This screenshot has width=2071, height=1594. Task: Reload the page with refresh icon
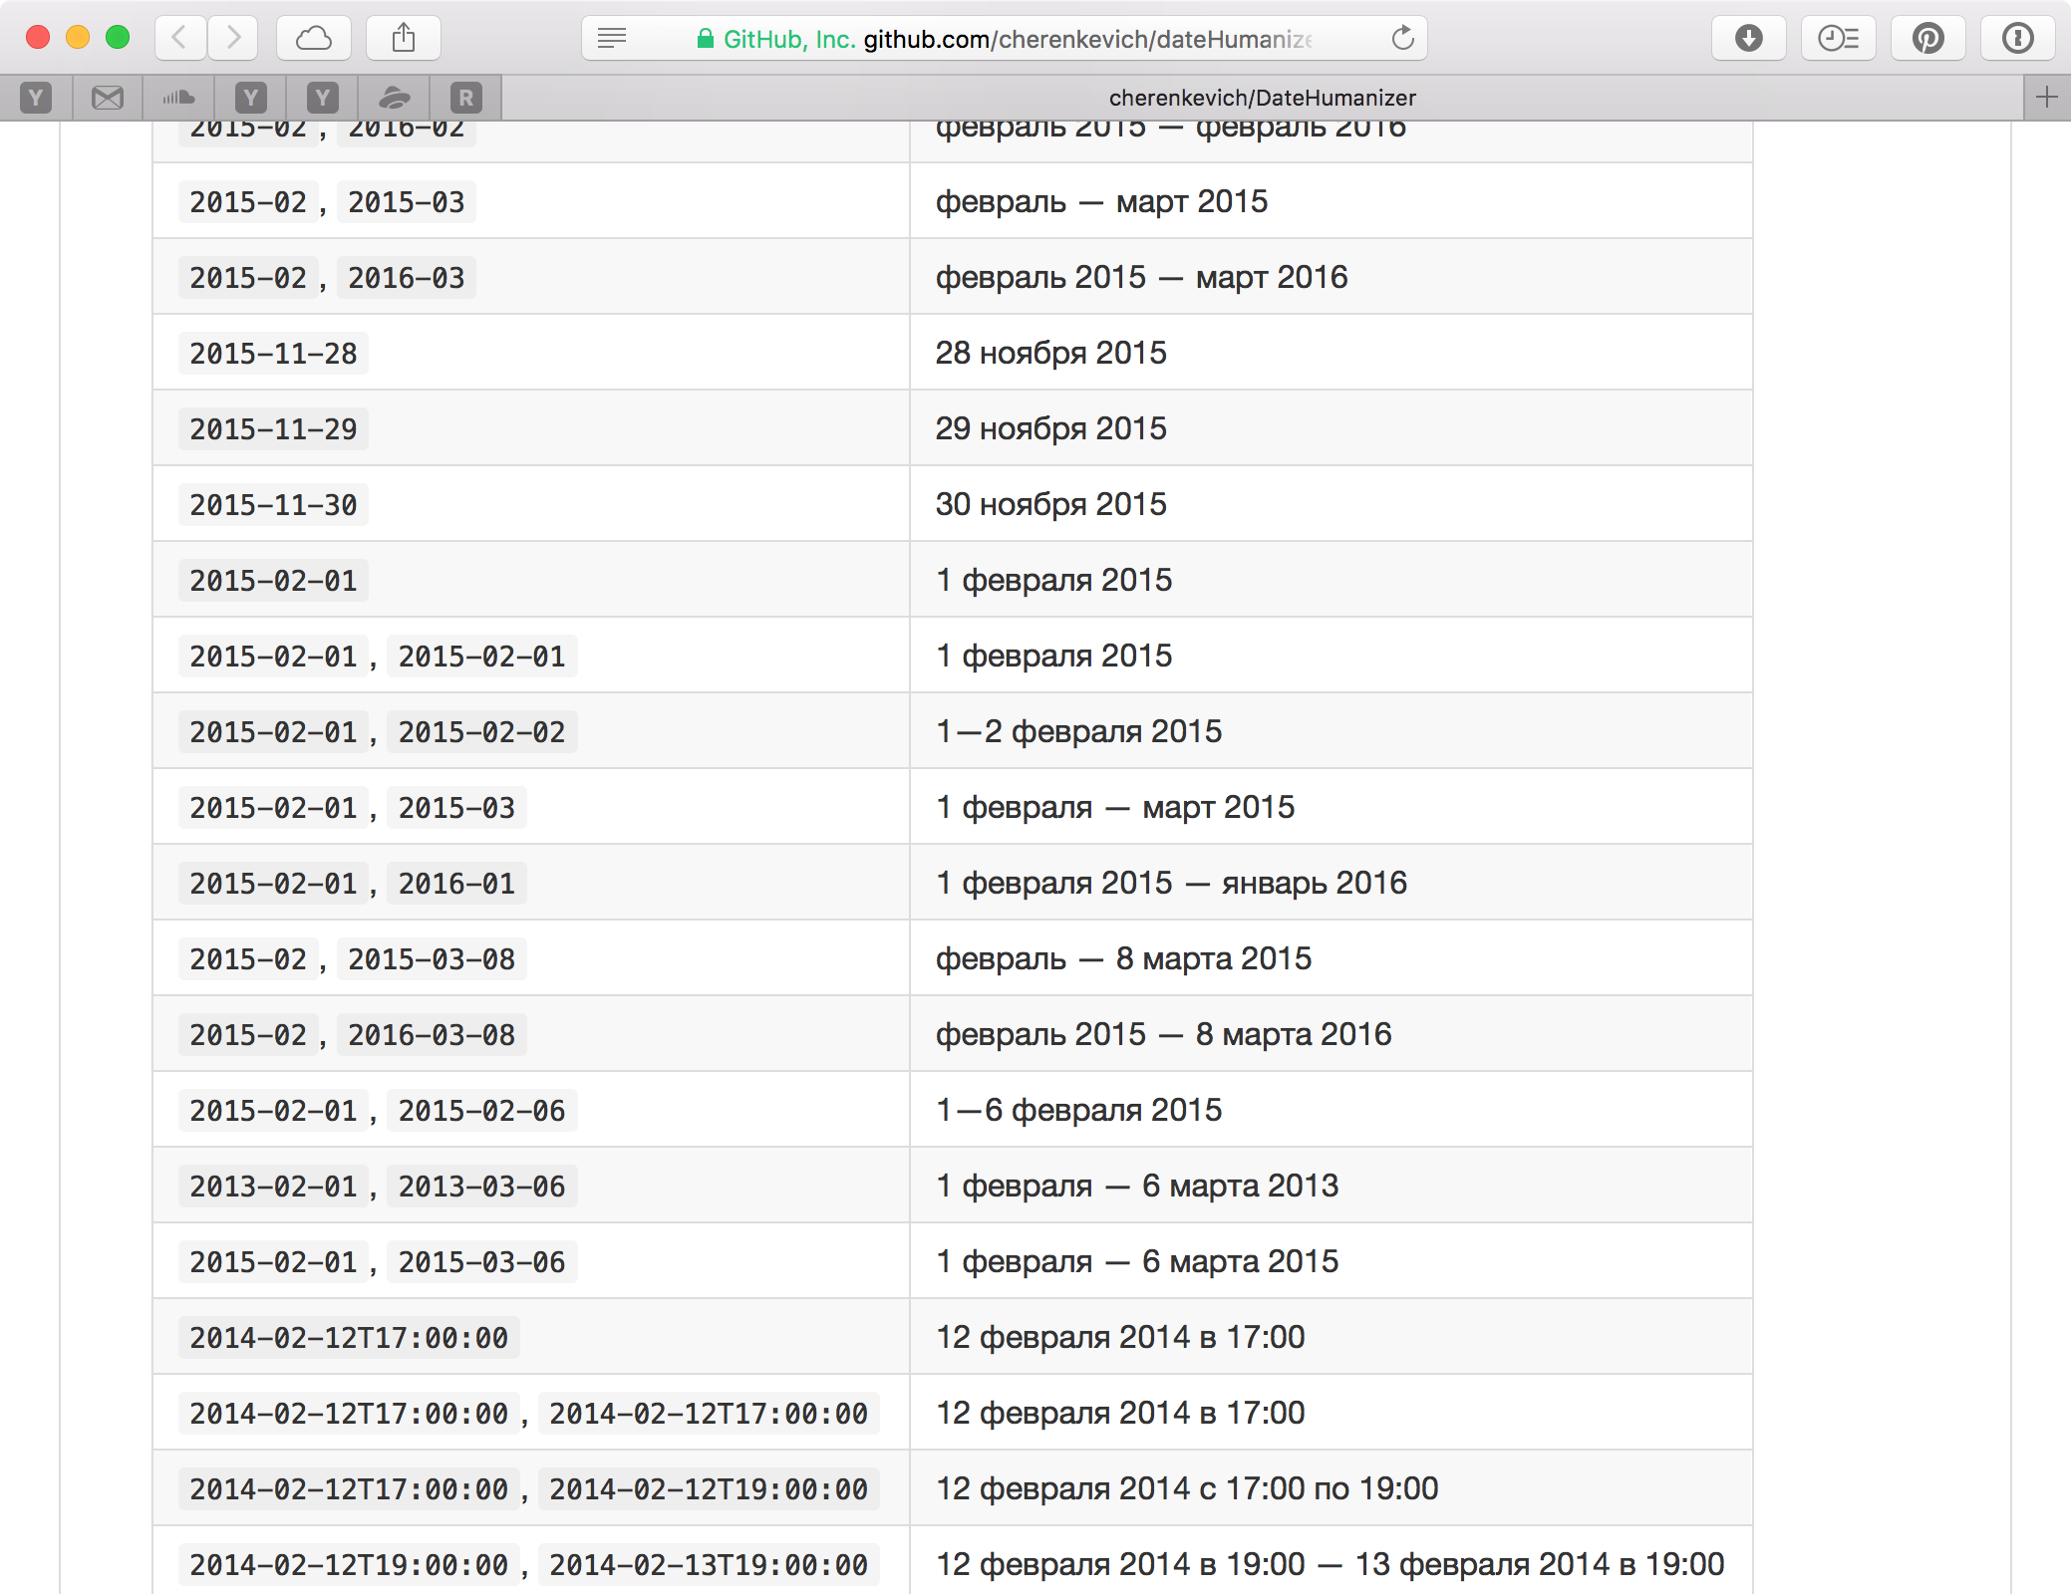tap(1402, 38)
